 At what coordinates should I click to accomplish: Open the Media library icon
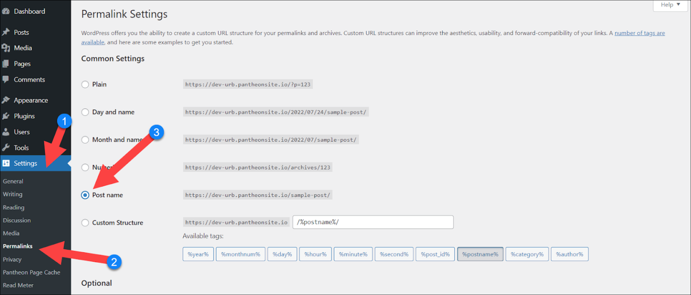(6, 48)
